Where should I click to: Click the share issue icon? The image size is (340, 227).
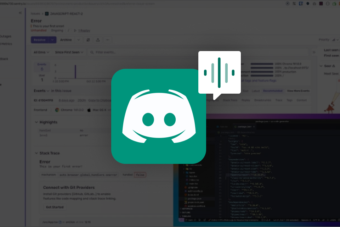coord(98,40)
